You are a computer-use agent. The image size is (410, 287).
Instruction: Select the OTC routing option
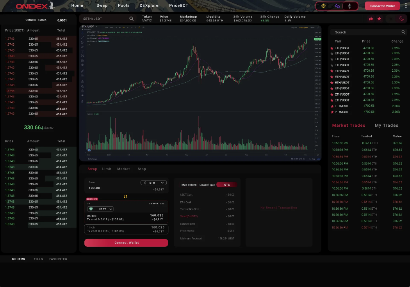tap(227, 184)
